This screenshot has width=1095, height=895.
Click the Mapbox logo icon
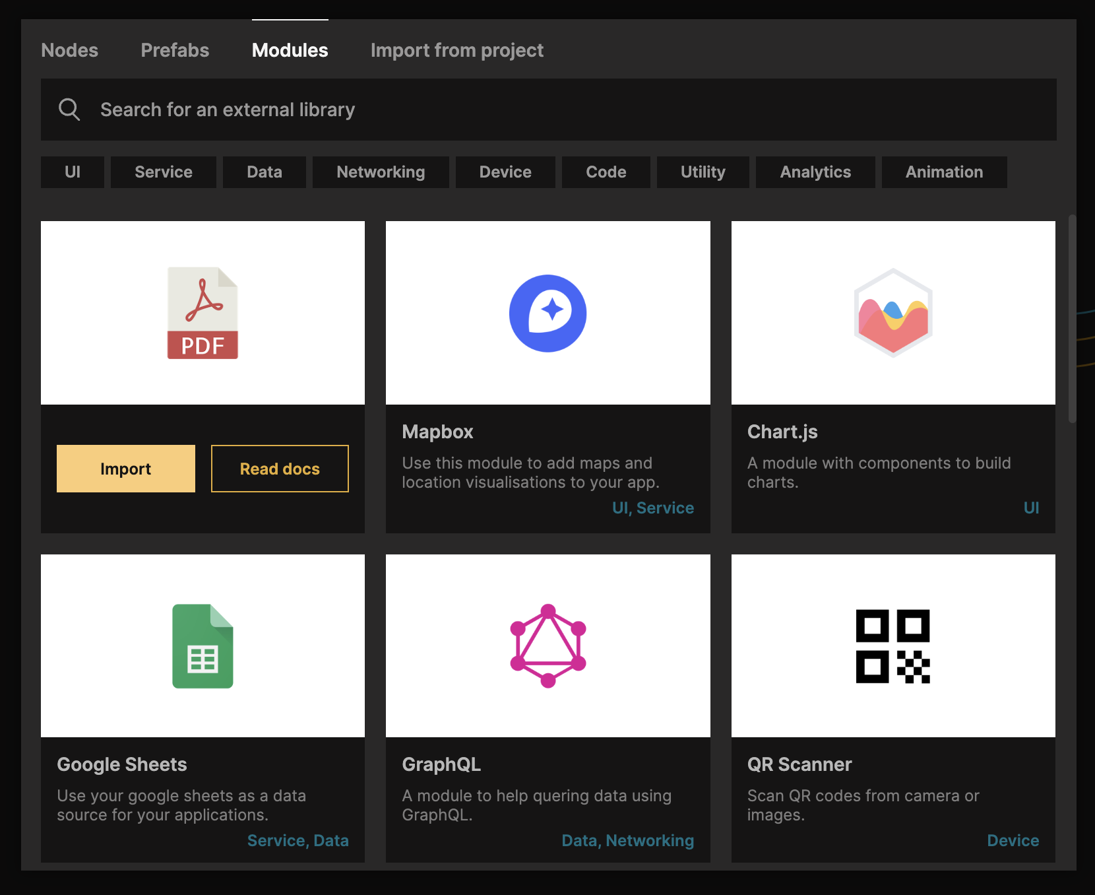(x=547, y=313)
